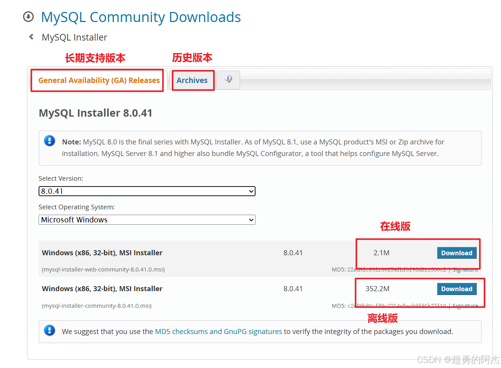This screenshot has width=501, height=368.
Task: Click the MySQL Community Downloads title
Action: pos(141,17)
